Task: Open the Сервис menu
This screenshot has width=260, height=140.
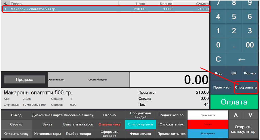Action: (16, 124)
